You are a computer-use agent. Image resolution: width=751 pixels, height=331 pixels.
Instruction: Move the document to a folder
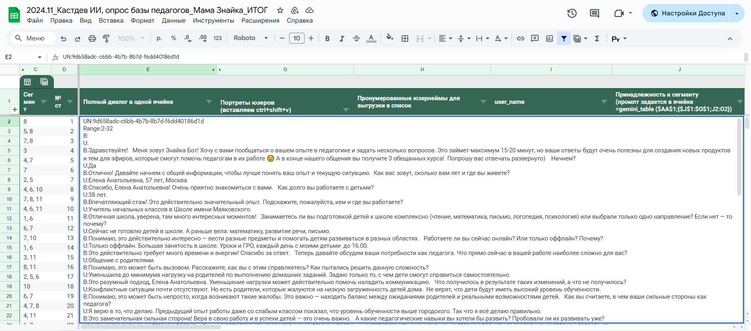295,11
